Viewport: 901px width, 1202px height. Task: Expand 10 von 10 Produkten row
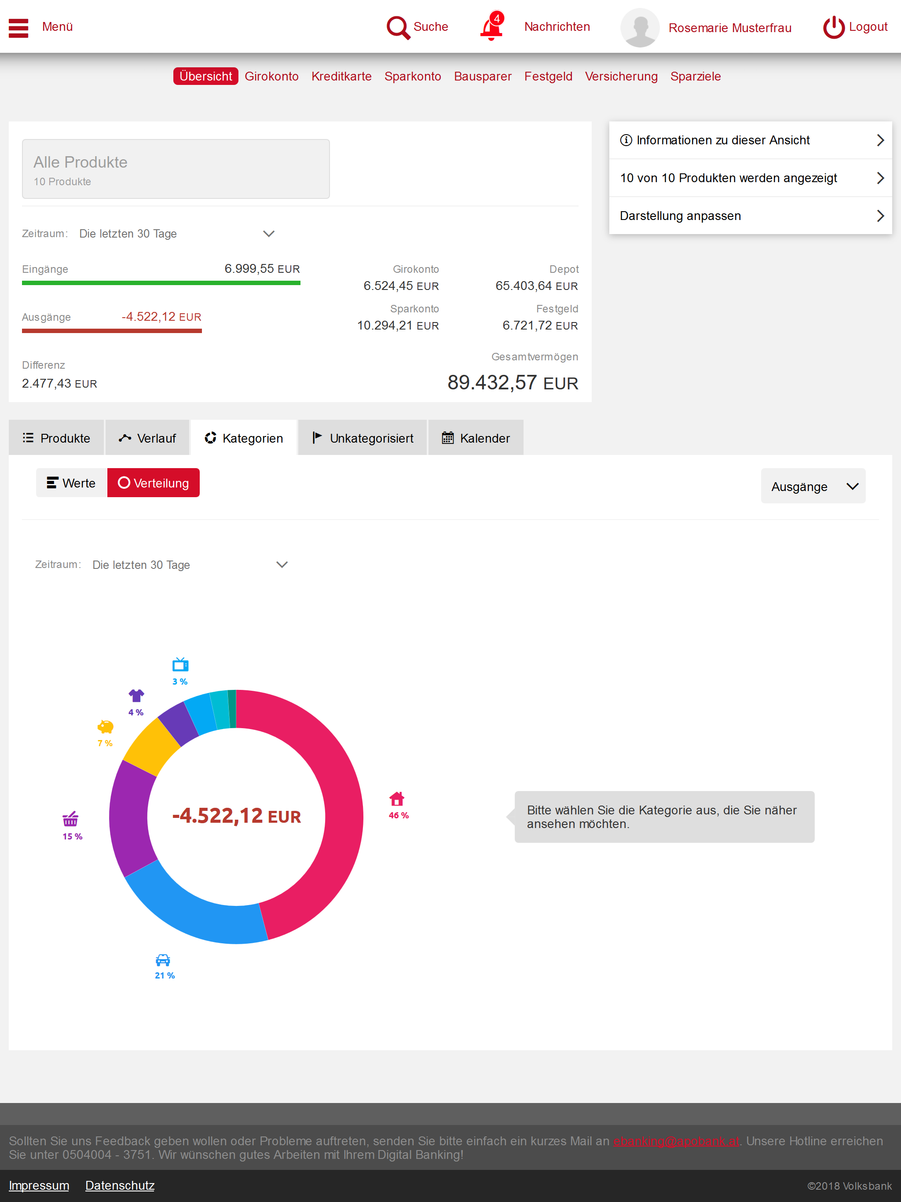click(751, 178)
